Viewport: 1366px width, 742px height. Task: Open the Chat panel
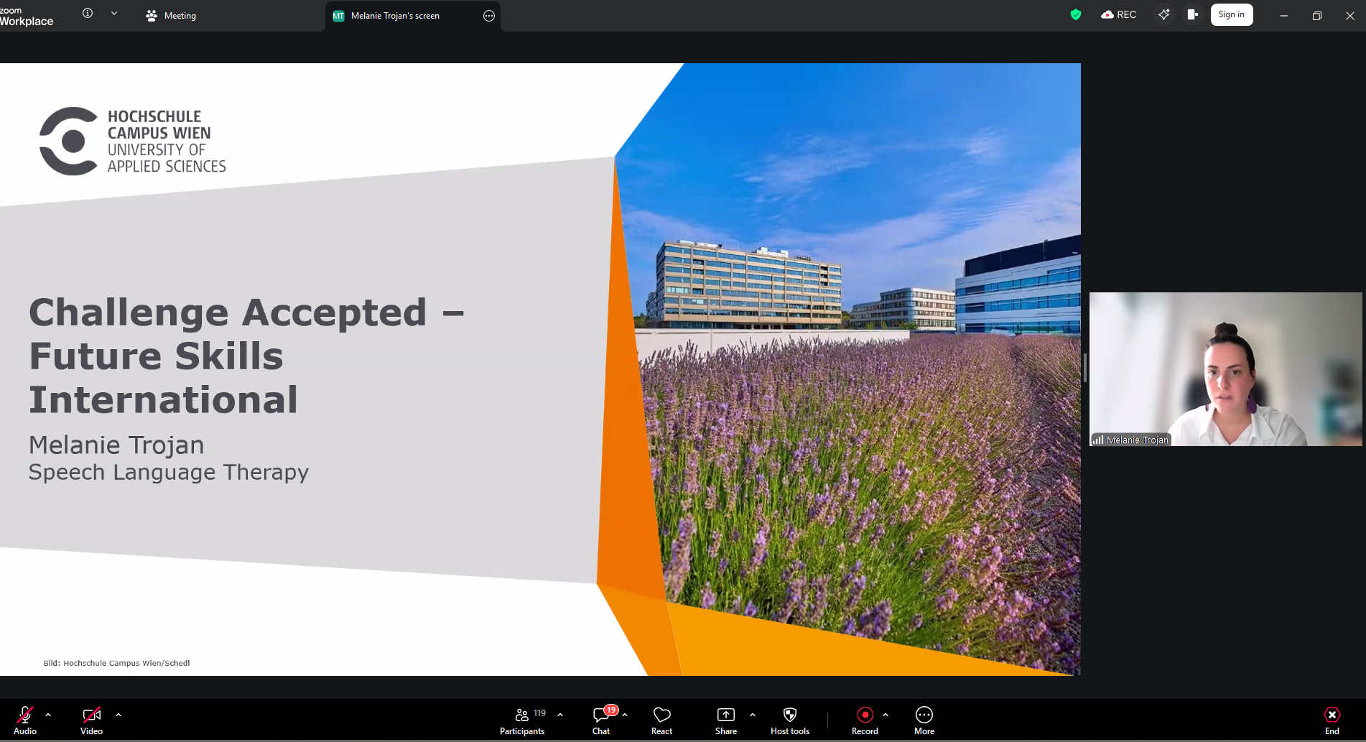pos(601,720)
